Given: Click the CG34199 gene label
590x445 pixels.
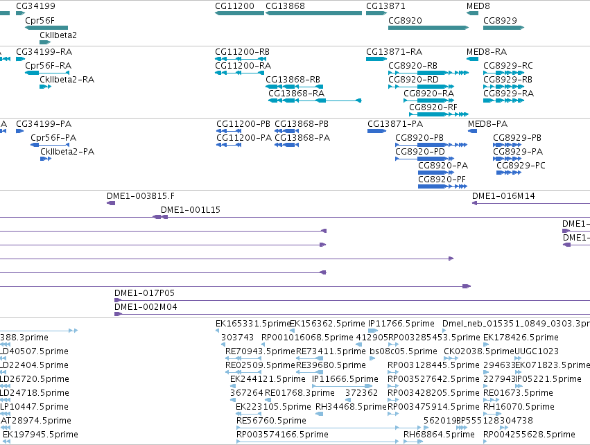Looking at the screenshot, I should (35, 6).
